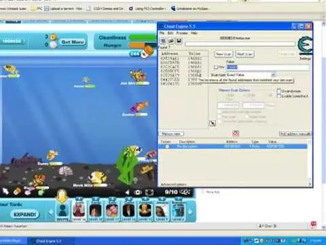Viewport: 326px width, 245px height.
Task: Open the Edit menu in Cheat Engine
Action: coord(170,33)
